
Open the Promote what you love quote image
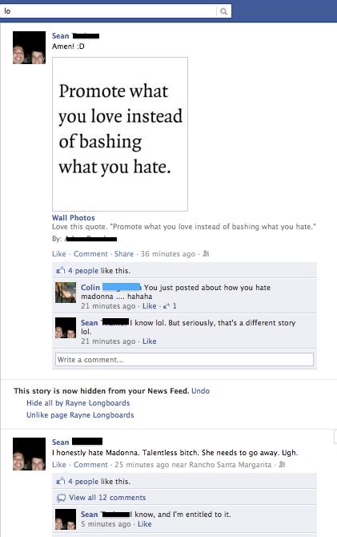[120, 135]
